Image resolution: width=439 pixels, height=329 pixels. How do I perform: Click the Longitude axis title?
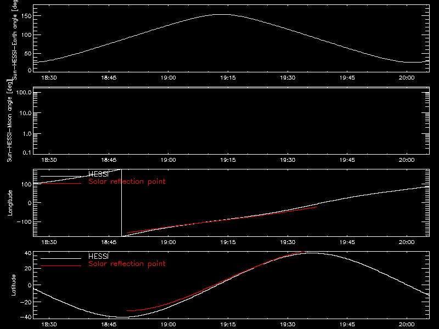click(x=10, y=203)
